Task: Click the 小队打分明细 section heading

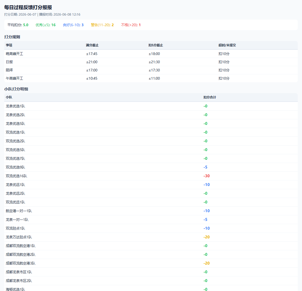Action: click(x=16, y=89)
